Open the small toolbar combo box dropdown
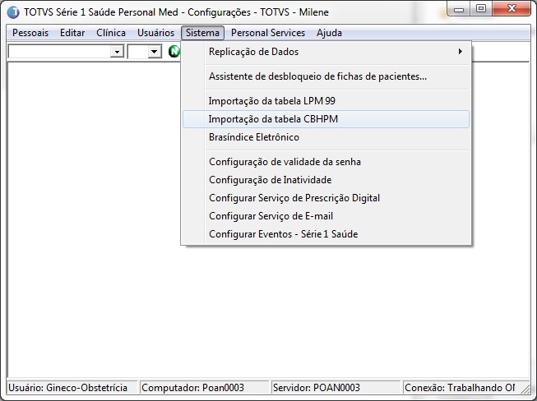This screenshot has width=537, height=401. click(x=155, y=52)
